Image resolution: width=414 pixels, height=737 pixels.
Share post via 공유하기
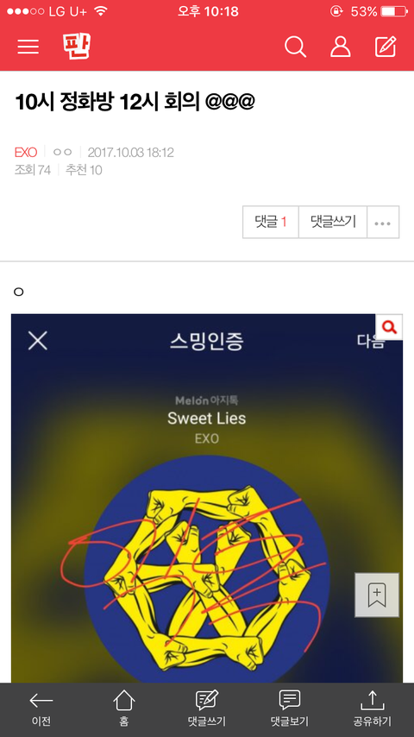click(x=373, y=709)
